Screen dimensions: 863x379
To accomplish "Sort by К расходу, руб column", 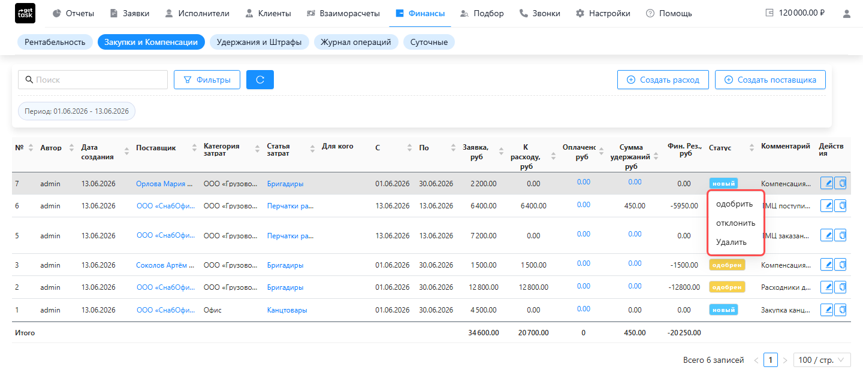I will [553, 156].
